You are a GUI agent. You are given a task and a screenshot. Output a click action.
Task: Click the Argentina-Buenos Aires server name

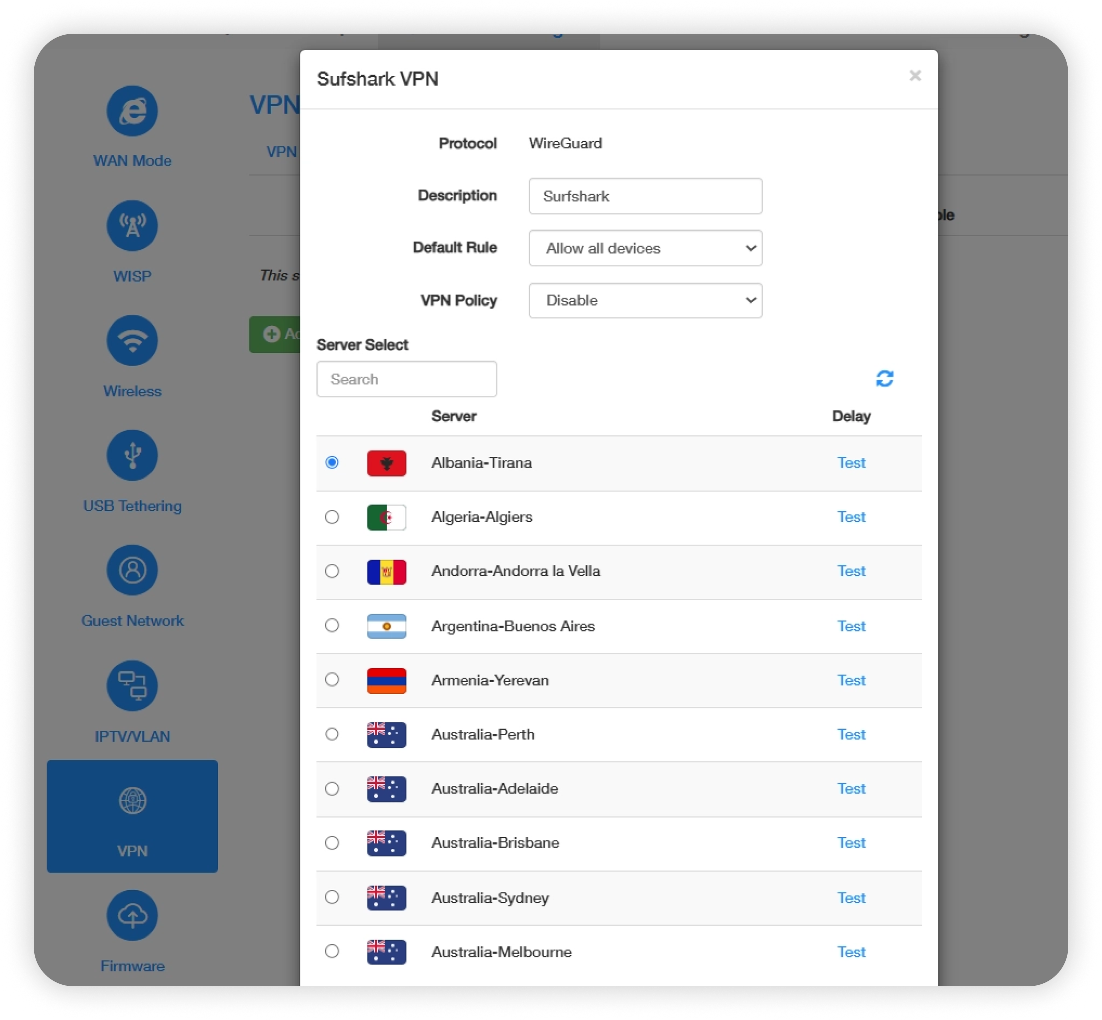coord(513,626)
